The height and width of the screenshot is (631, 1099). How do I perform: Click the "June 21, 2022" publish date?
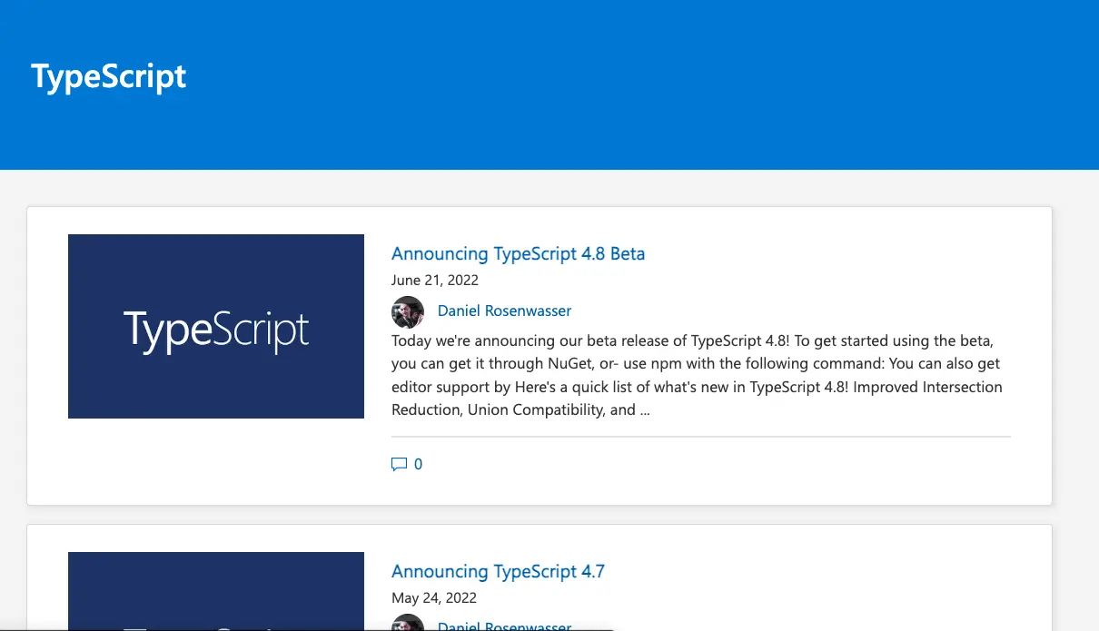coord(434,280)
